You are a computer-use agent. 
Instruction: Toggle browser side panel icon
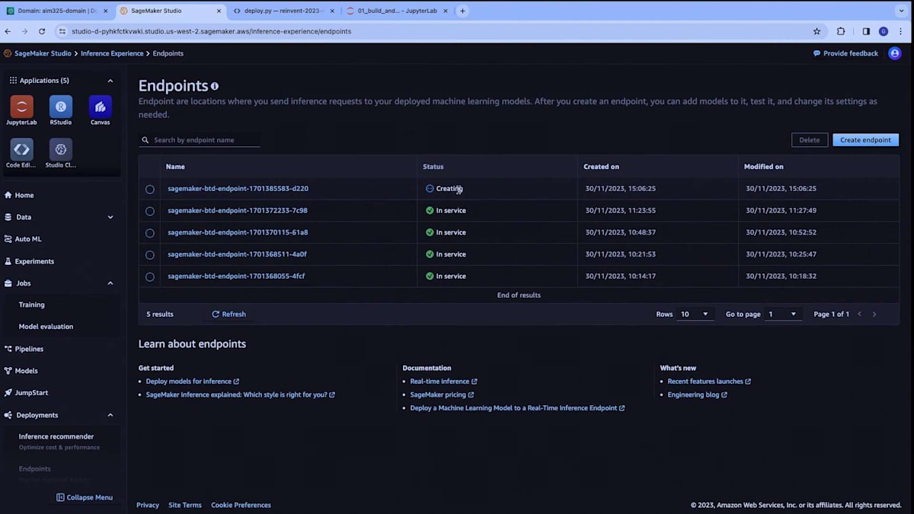point(866,31)
